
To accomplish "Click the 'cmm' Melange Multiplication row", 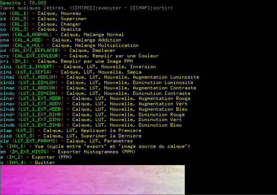I will tap(70, 45).
